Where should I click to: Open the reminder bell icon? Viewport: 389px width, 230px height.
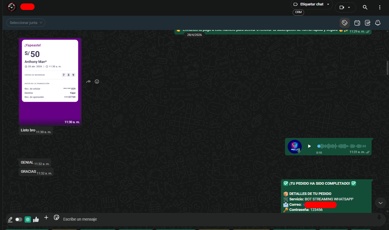coord(378,23)
